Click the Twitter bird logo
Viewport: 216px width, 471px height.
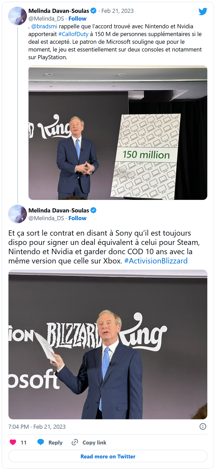[x=203, y=12]
